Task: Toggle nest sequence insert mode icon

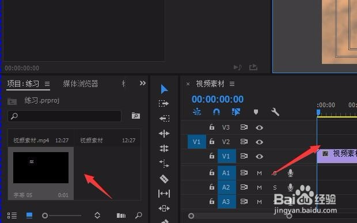Action: (x=197, y=112)
